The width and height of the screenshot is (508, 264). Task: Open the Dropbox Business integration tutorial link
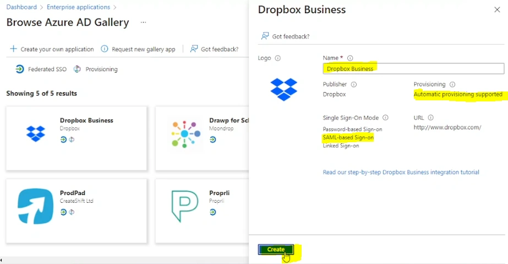point(401,172)
